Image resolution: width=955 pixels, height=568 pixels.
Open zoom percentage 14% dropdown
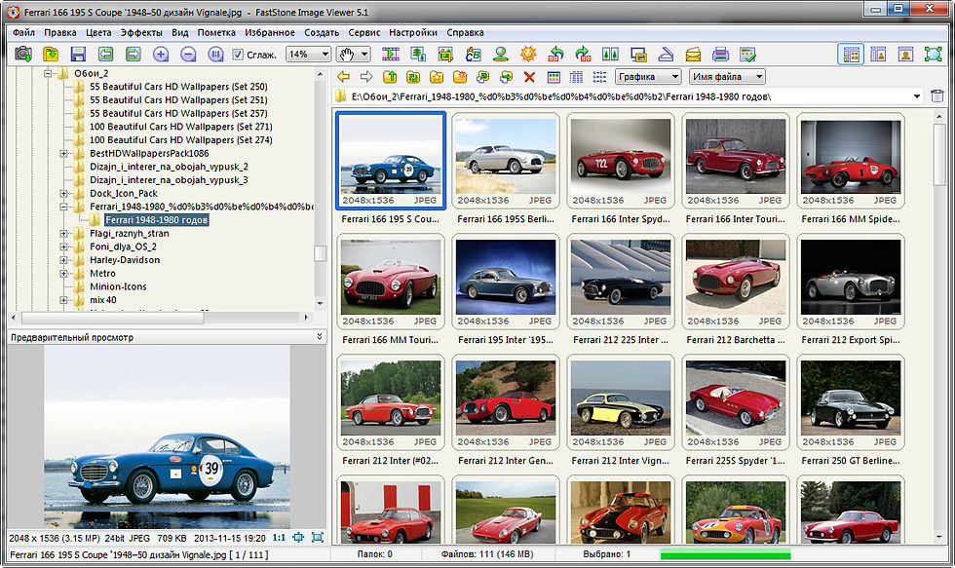tap(325, 55)
